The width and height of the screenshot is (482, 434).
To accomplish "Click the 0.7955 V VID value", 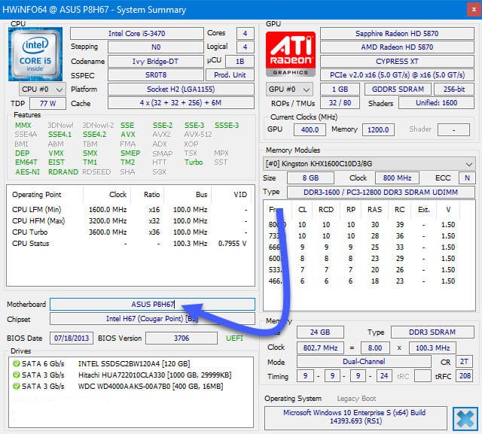I will [233, 244].
